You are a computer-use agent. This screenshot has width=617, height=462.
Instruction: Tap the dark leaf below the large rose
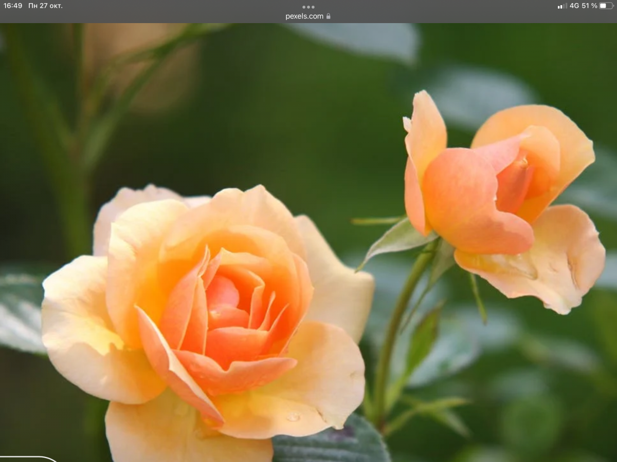[x=329, y=441]
